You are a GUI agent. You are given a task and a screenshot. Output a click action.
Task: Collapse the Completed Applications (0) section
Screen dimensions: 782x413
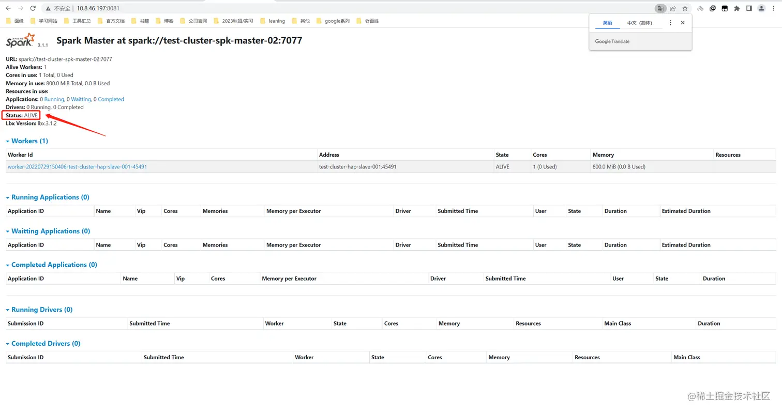click(51, 265)
